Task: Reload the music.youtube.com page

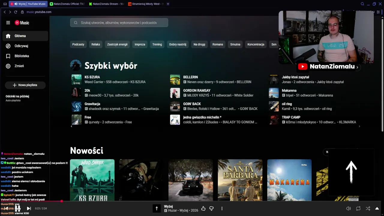Action: (x=16, y=12)
